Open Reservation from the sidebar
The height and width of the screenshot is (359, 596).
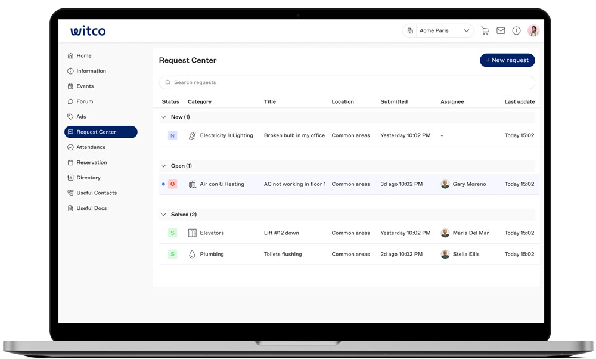(x=91, y=163)
